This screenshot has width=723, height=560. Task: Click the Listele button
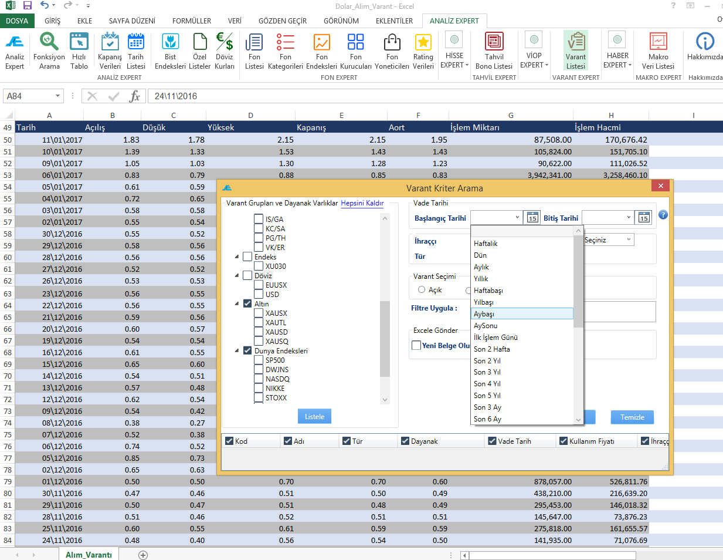click(314, 417)
